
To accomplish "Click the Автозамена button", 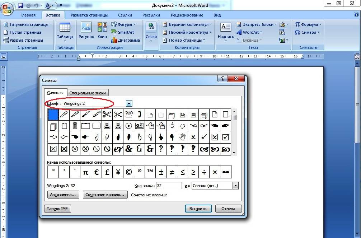I will pos(63,195).
